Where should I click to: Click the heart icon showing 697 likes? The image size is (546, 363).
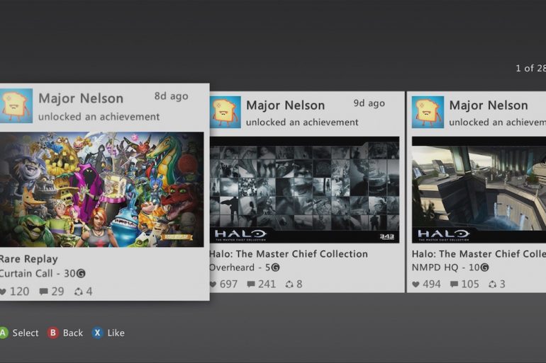tap(213, 284)
